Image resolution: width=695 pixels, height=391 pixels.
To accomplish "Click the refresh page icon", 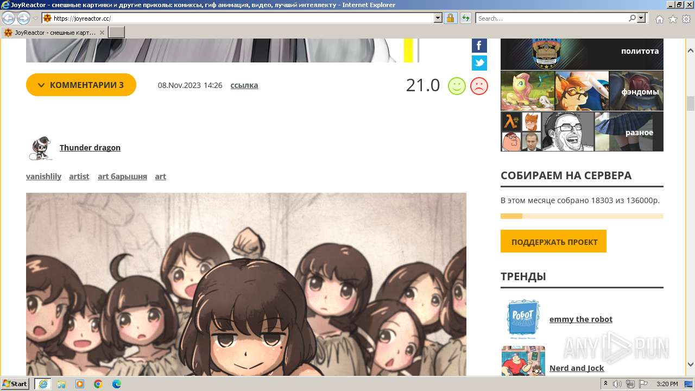I will [465, 18].
